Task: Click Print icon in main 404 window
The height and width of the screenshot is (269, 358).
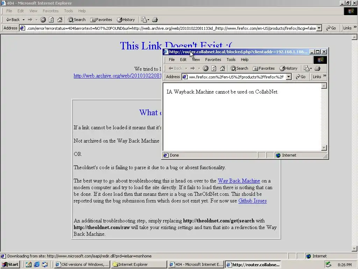Action: [x=155, y=20]
